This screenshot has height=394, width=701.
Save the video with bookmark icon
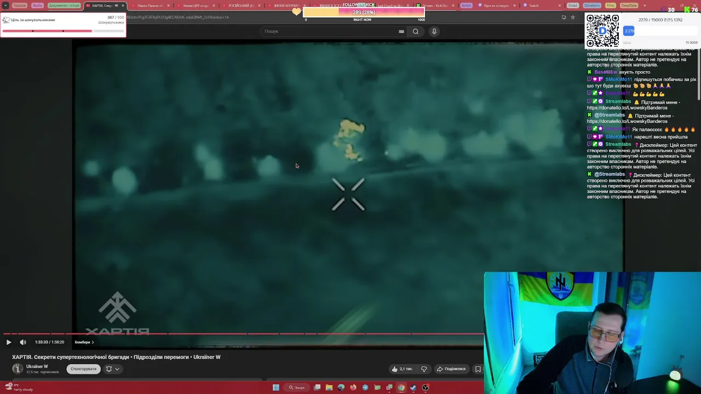tap(478, 369)
